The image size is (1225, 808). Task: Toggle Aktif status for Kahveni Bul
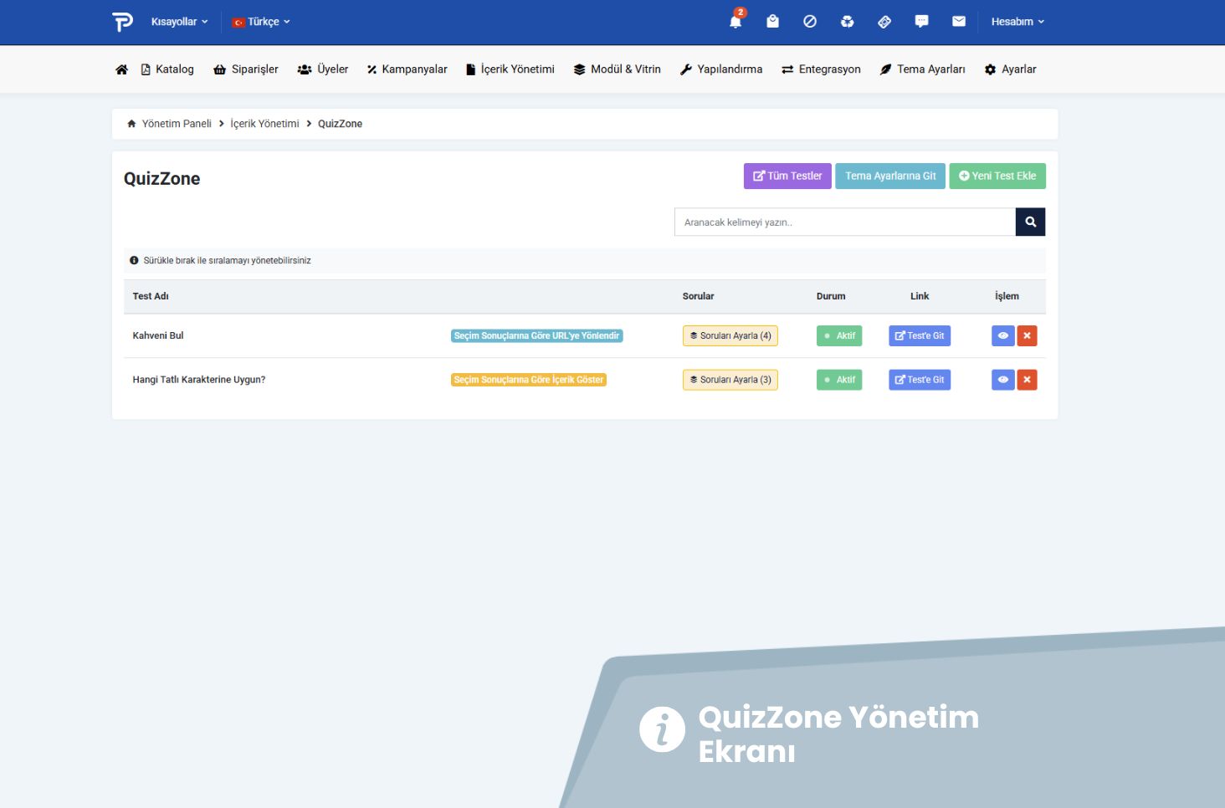pyautogui.click(x=839, y=335)
